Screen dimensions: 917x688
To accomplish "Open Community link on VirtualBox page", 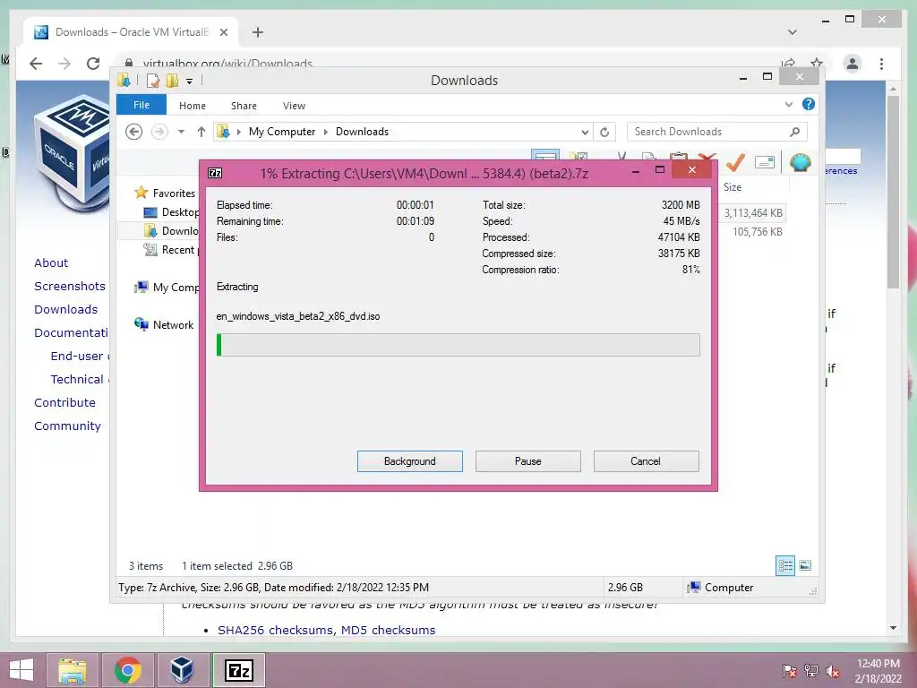I will (x=67, y=426).
